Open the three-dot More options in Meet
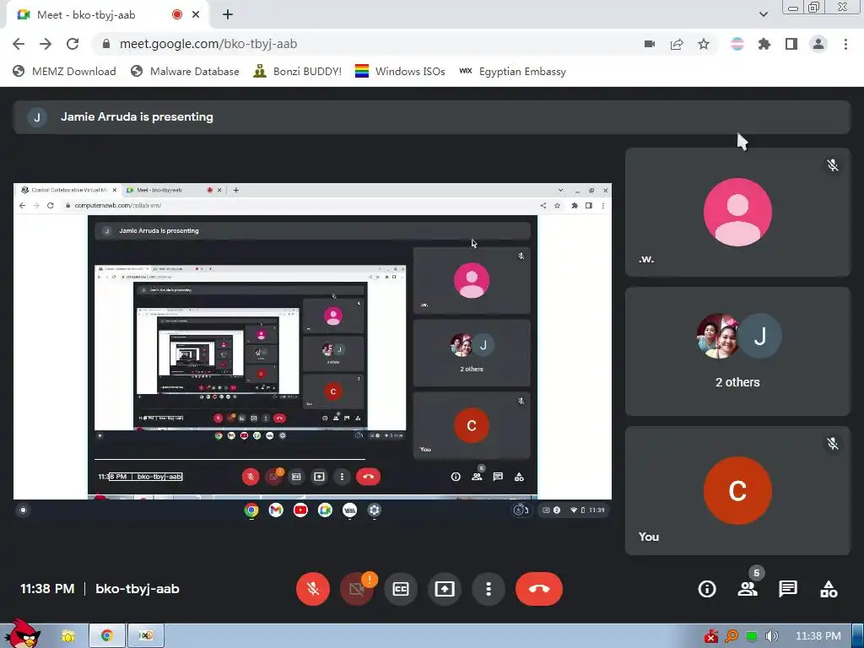The height and width of the screenshot is (648, 864). [489, 588]
